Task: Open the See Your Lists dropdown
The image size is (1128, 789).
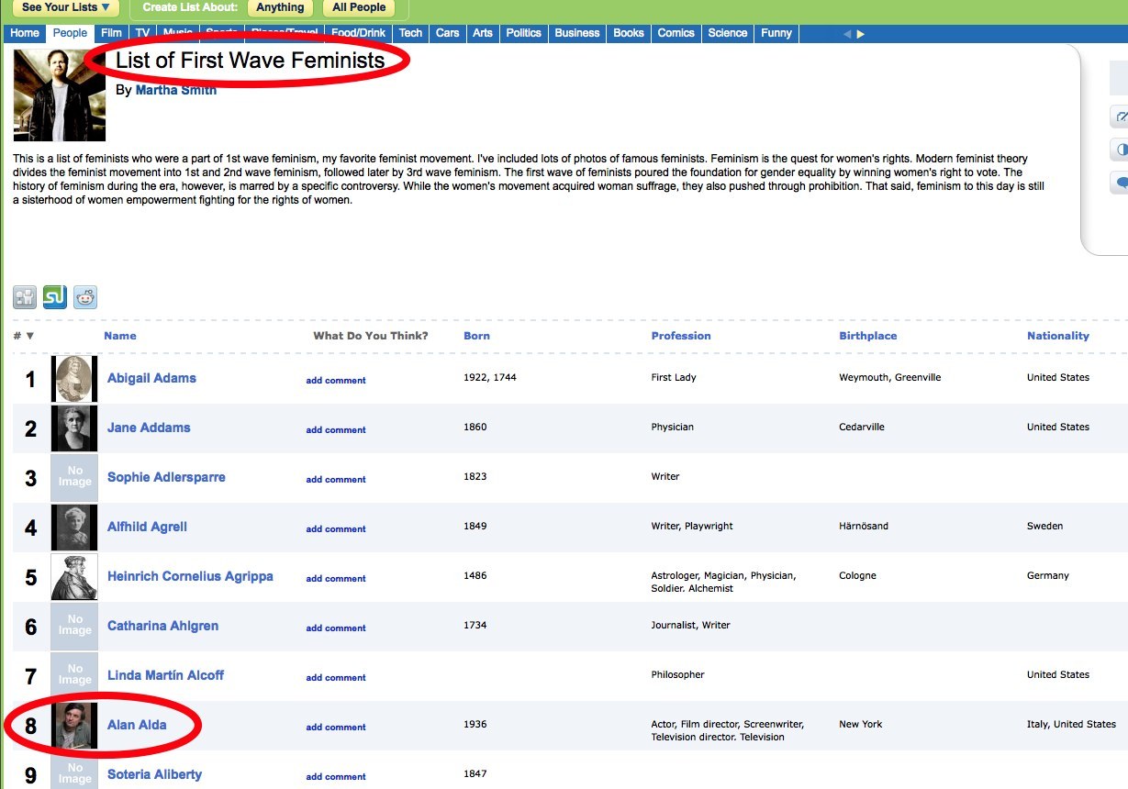Action: coord(65,7)
